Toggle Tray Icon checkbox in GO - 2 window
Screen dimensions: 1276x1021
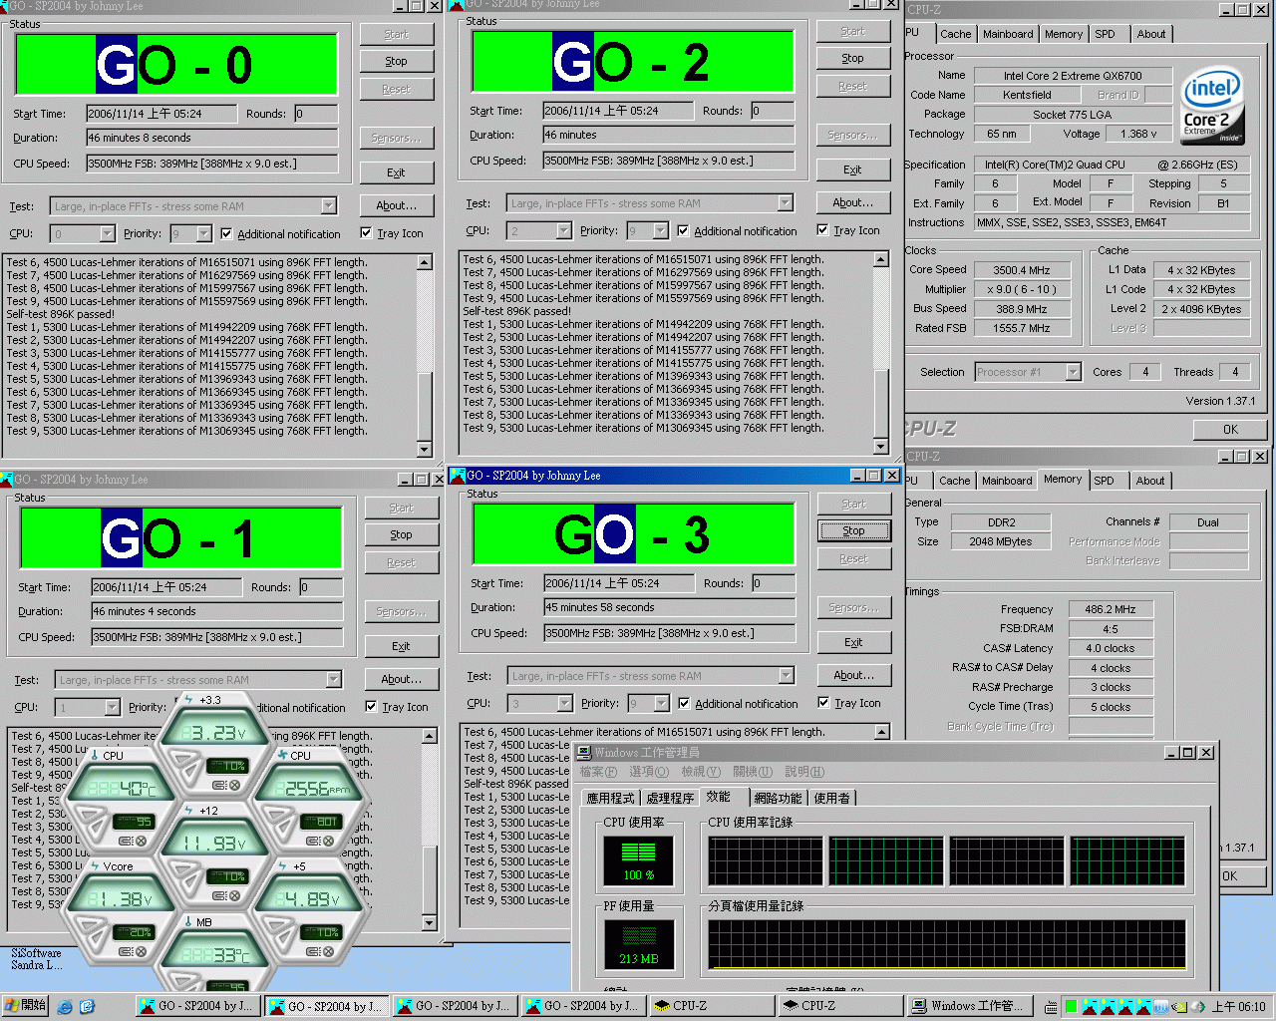822,229
